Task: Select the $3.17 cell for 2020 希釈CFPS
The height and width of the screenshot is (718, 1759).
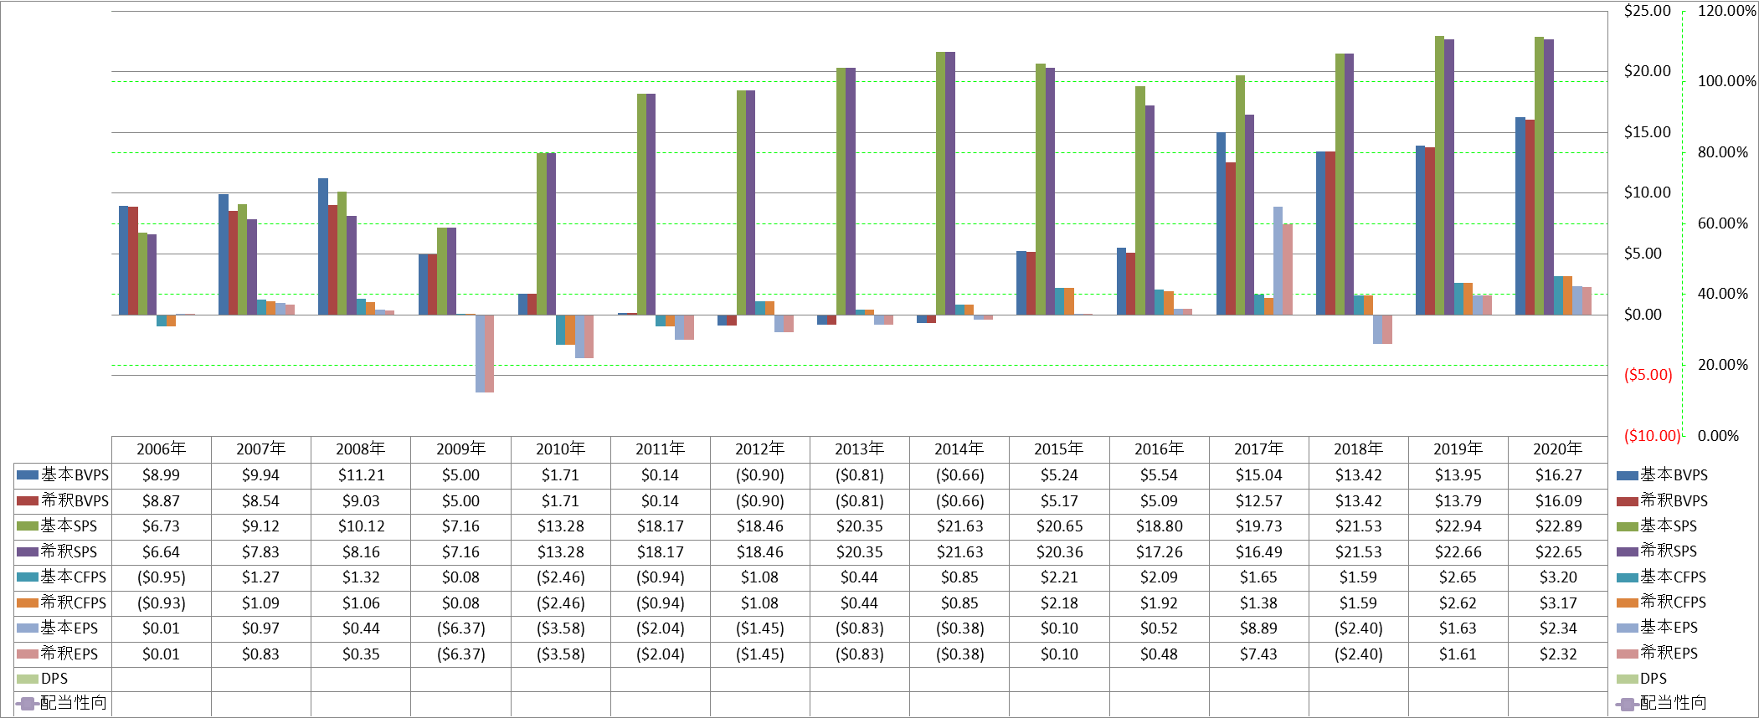Action: click(x=1558, y=603)
